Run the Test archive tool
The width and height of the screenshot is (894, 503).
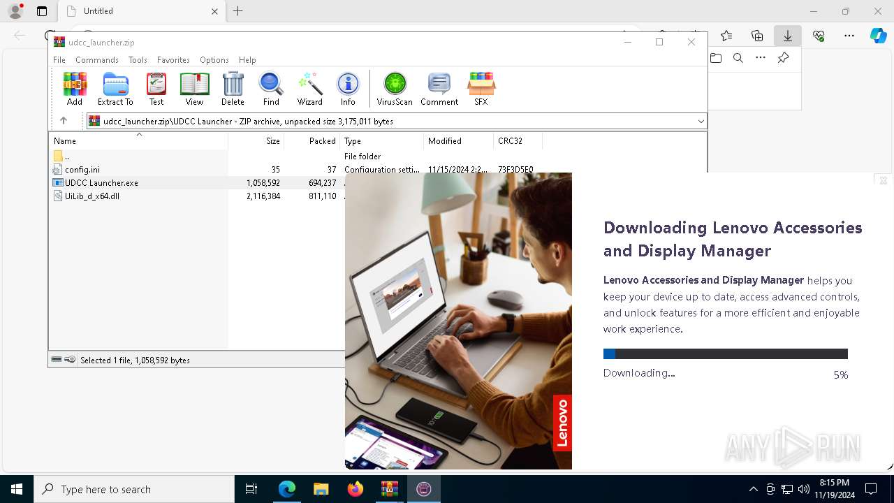click(x=156, y=89)
